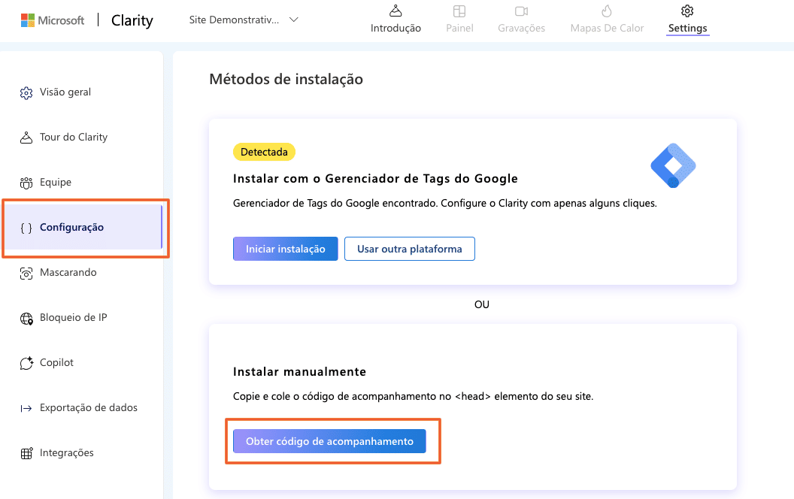The width and height of the screenshot is (794, 499).
Task: Click the 'Copie e cole o código' instruction text
Action: point(413,396)
